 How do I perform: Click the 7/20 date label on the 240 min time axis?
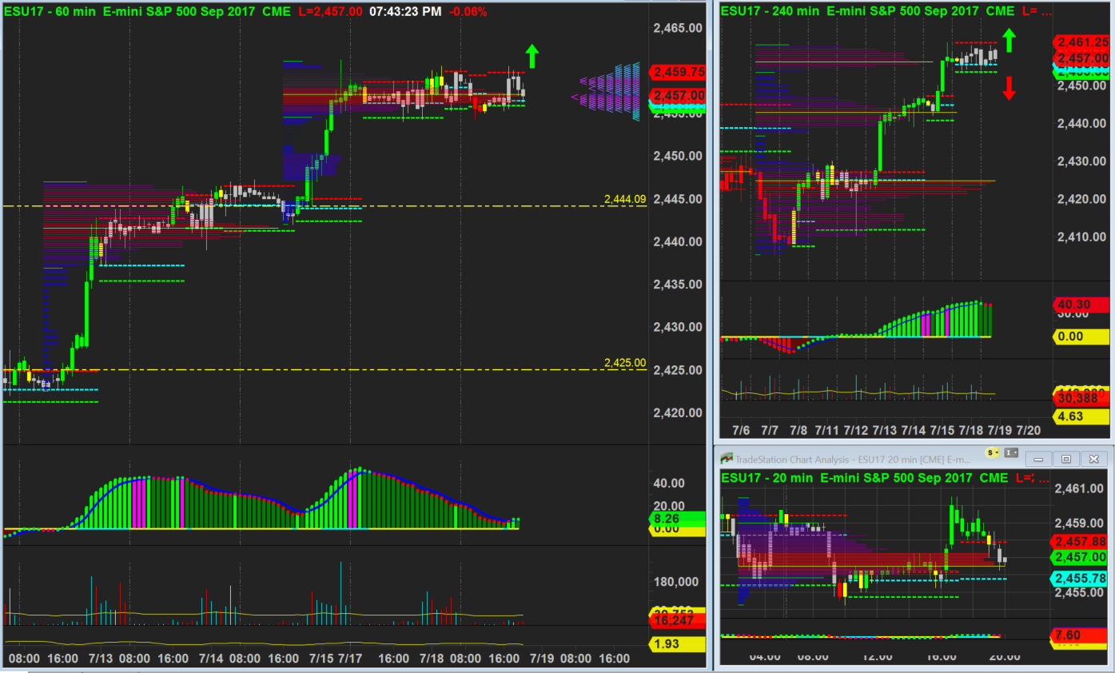[x=1028, y=430]
